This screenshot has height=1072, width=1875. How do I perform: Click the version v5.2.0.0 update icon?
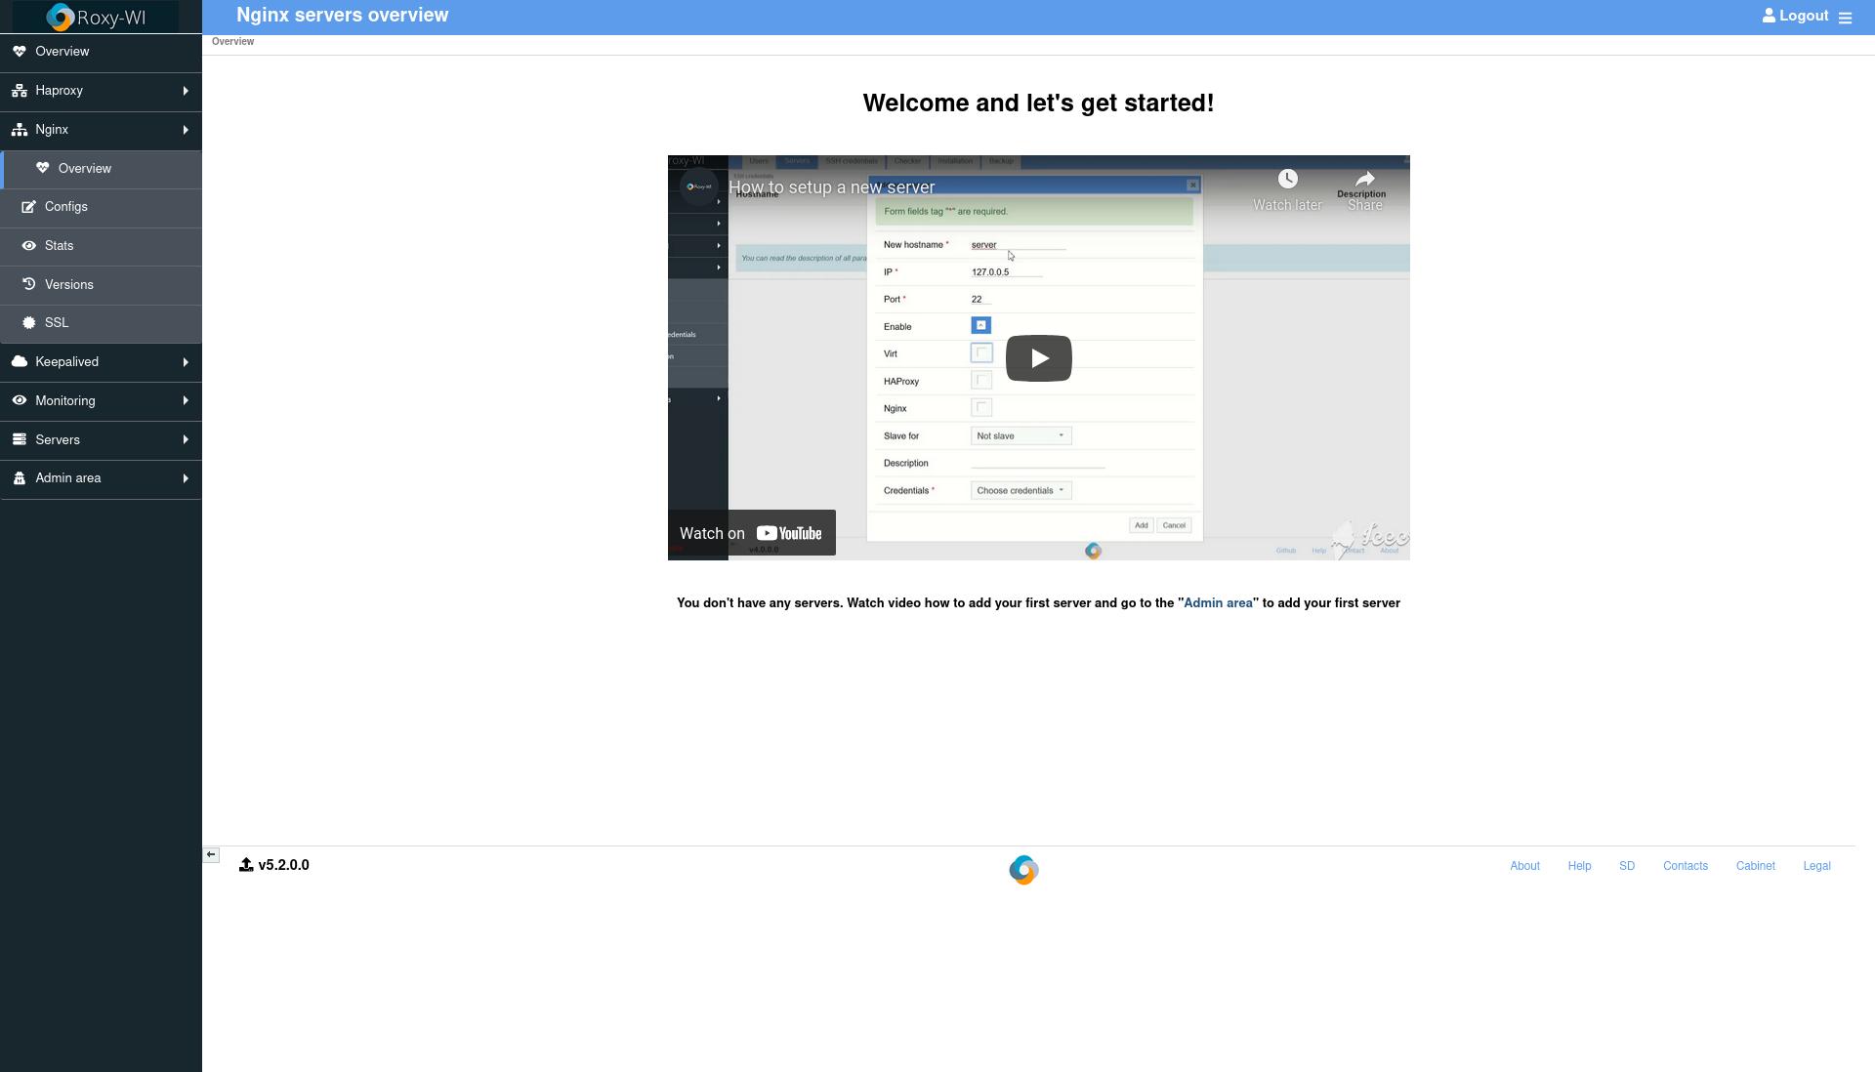click(x=246, y=865)
